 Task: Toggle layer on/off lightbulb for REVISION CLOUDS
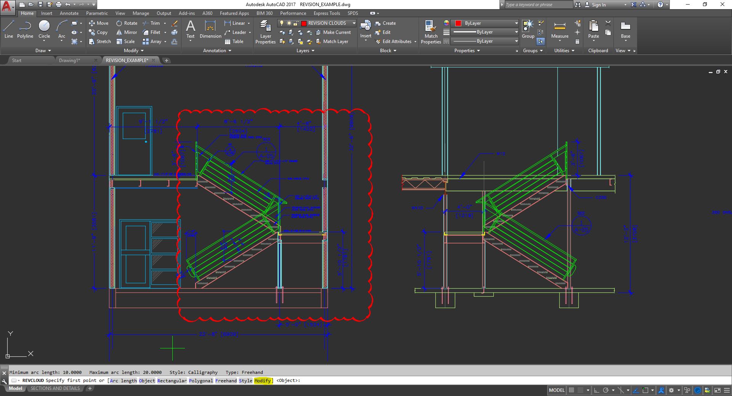(x=282, y=23)
